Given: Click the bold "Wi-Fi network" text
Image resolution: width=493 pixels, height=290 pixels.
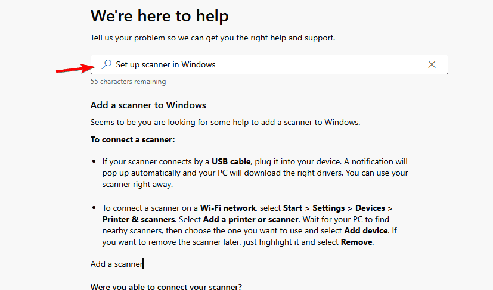Looking at the screenshot, I should (x=228, y=208).
